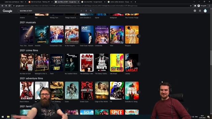
Task: Open the Godzilla vs. Kong poster
Action: 132,91
